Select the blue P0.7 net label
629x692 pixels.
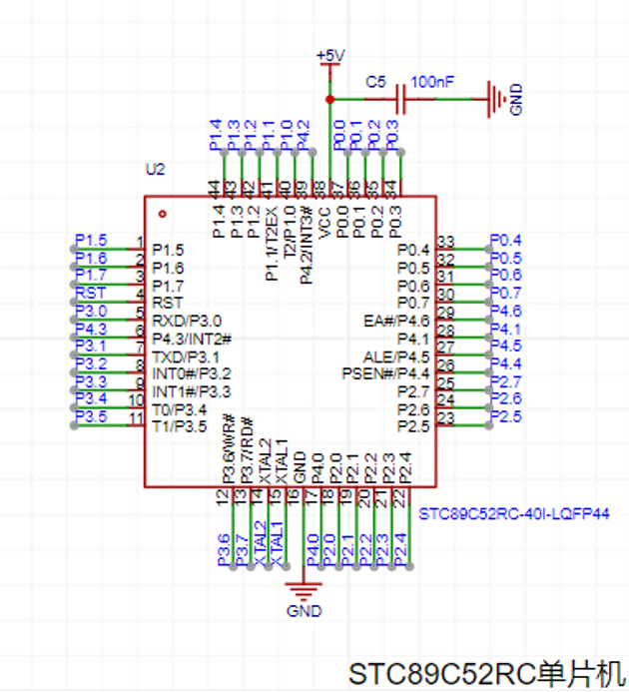506,293
